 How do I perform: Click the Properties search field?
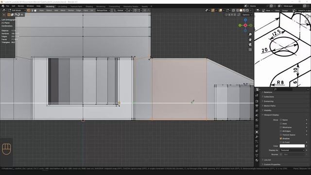click(x=283, y=89)
